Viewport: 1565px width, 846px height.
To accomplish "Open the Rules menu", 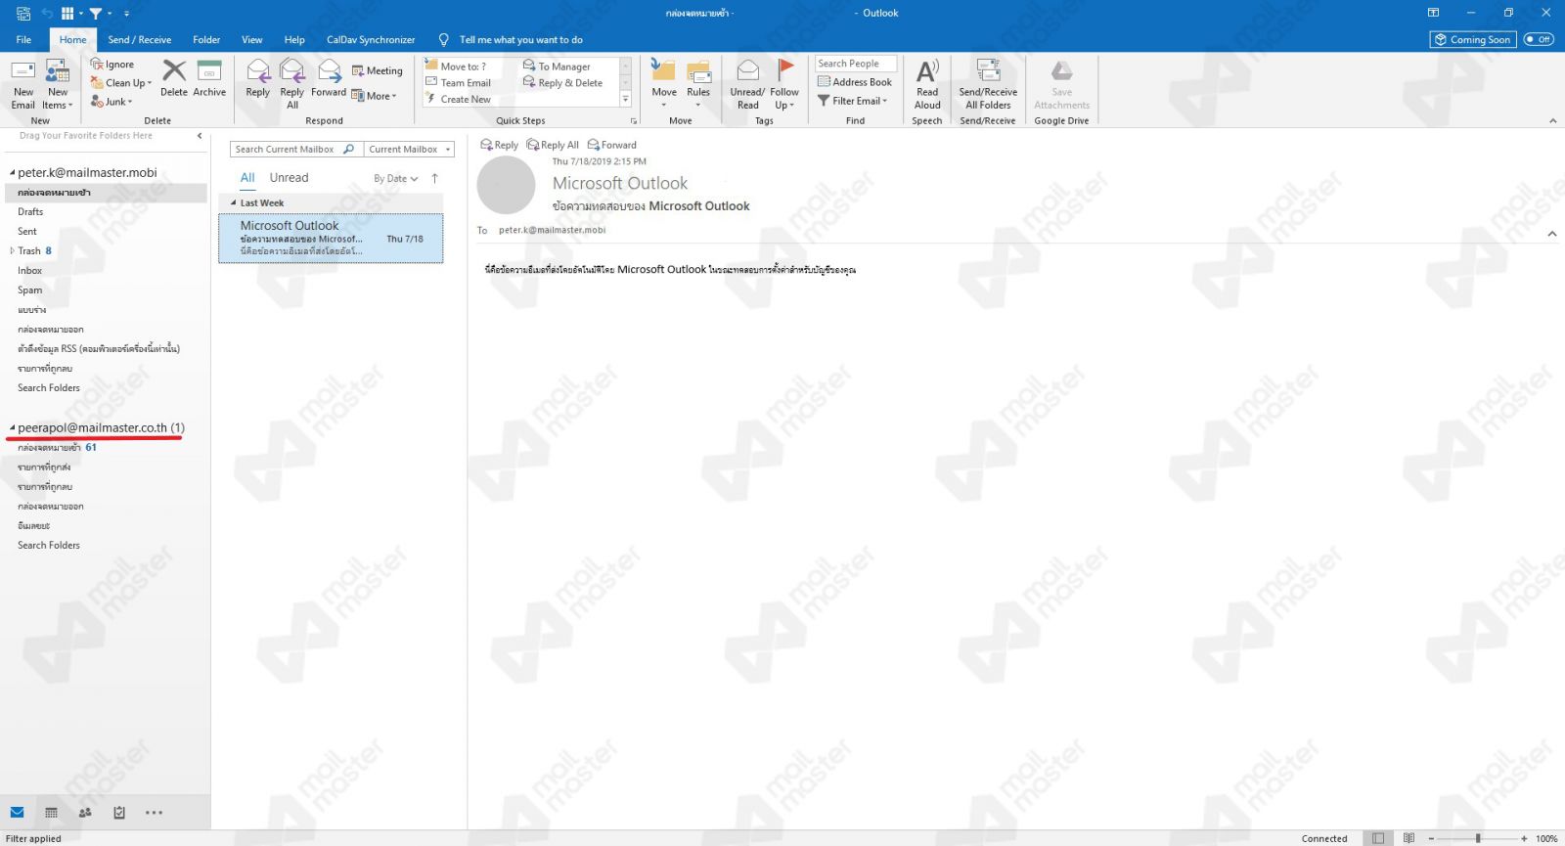I will click(698, 84).
